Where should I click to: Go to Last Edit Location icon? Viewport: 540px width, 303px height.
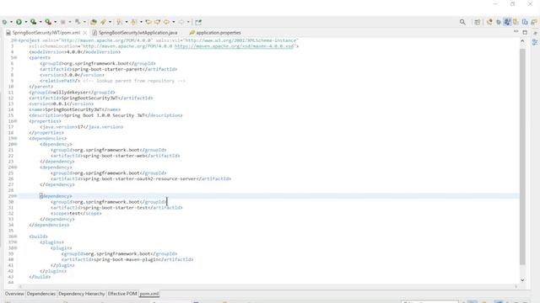pyautogui.click(x=148, y=22)
